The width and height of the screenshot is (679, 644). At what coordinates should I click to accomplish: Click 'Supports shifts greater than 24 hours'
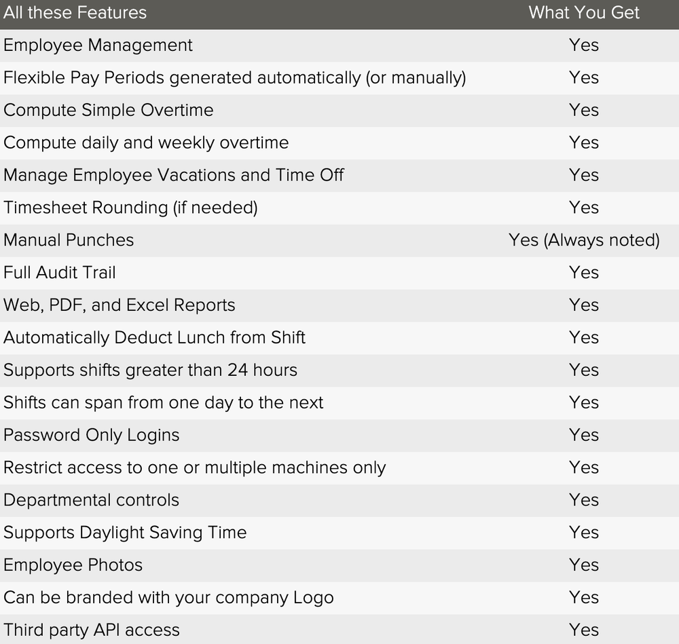(x=150, y=370)
